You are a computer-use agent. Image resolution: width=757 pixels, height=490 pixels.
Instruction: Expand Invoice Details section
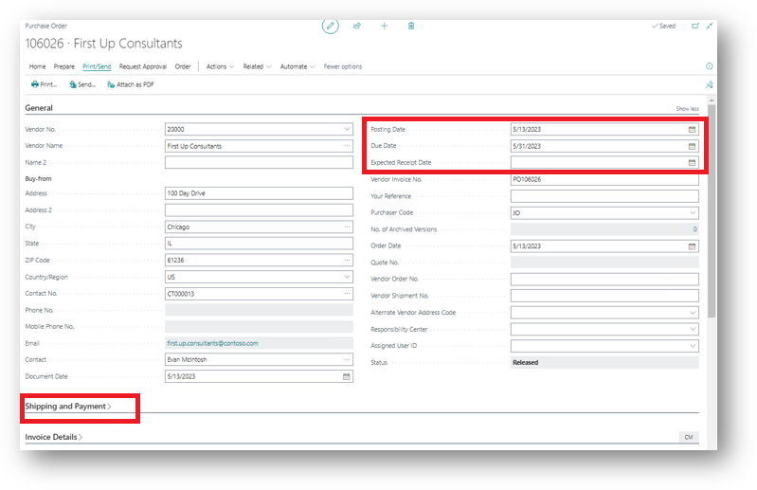[54, 437]
